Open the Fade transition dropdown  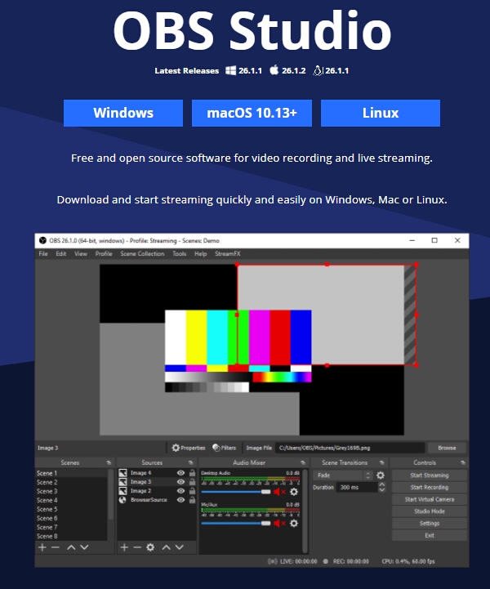coord(342,475)
